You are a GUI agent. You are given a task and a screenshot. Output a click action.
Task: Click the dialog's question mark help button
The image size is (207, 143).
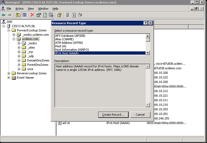(x=146, y=23)
